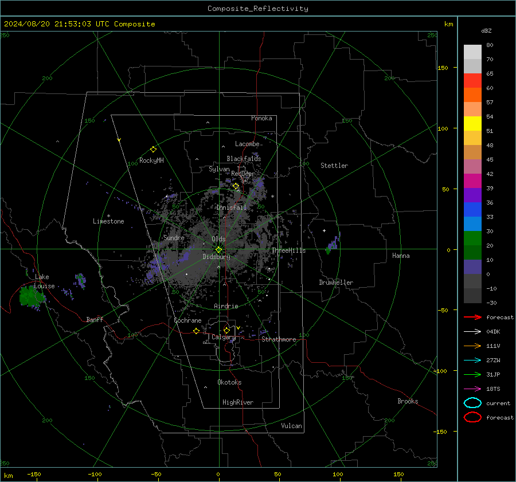Click the red forecast arrow in legend

click(x=472, y=317)
